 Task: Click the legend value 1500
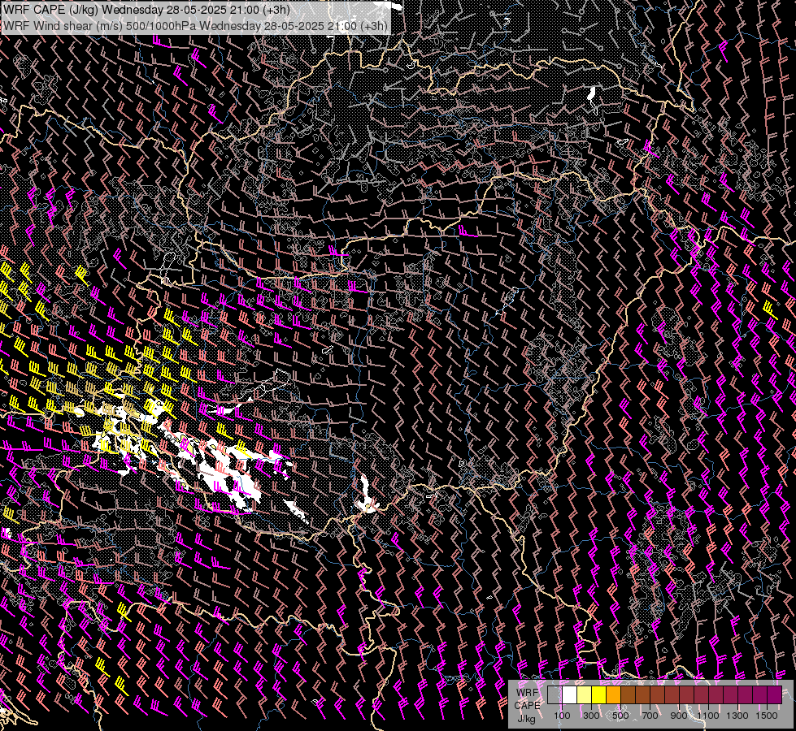click(x=767, y=716)
